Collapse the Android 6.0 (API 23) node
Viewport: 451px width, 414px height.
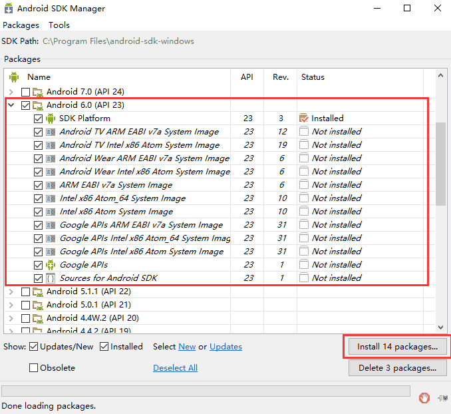pyautogui.click(x=11, y=105)
